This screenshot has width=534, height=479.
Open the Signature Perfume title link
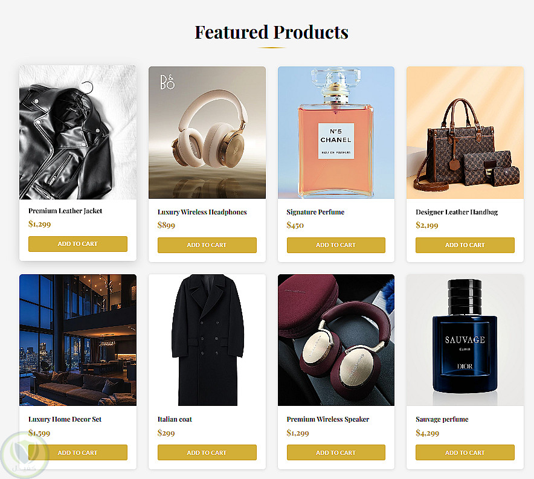point(315,212)
